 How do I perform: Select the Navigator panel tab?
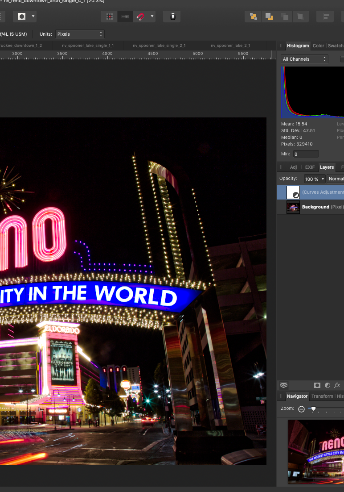point(297,396)
